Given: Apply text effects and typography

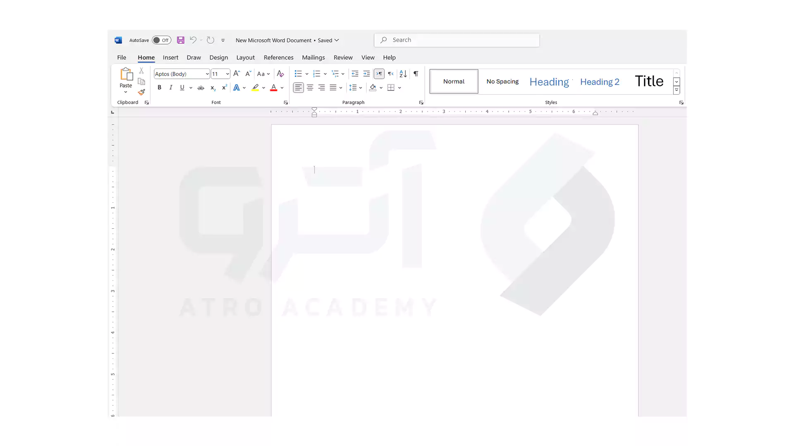Looking at the screenshot, I should point(237,88).
